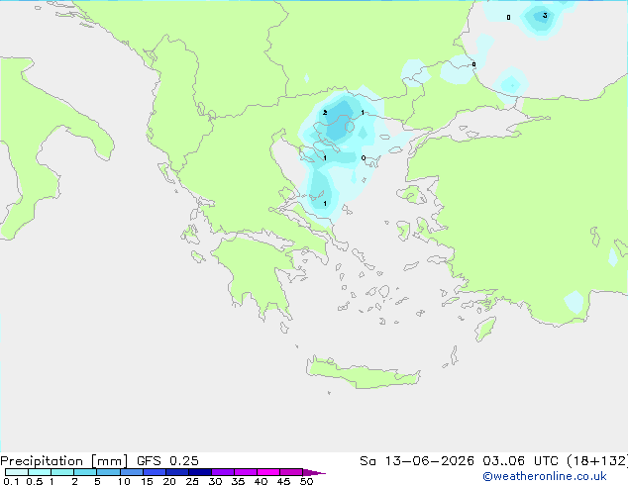The height and width of the screenshot is (485, 628).
Task: Click the legend scale label '45'
Action: 283,481
